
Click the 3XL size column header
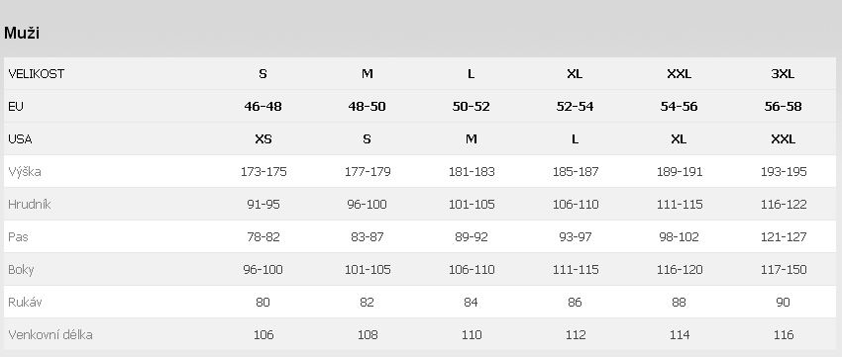coord(783,74)
